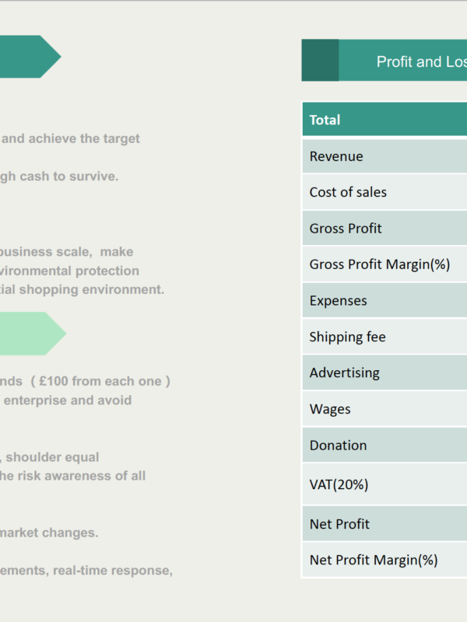Viewport: 467px width, 622px height.
Task: Select the '£100 from each one' text
Action: point(100,381)
